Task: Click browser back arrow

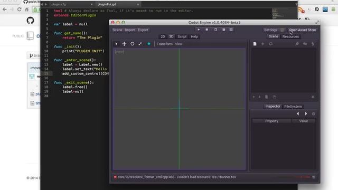Action: pos(4,9)
